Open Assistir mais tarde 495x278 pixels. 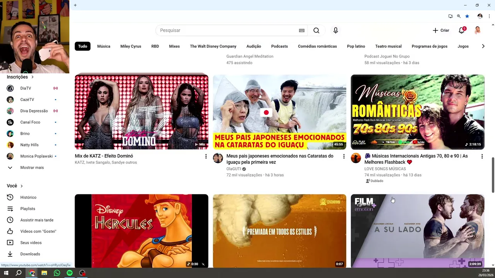[x=32, y=220]
